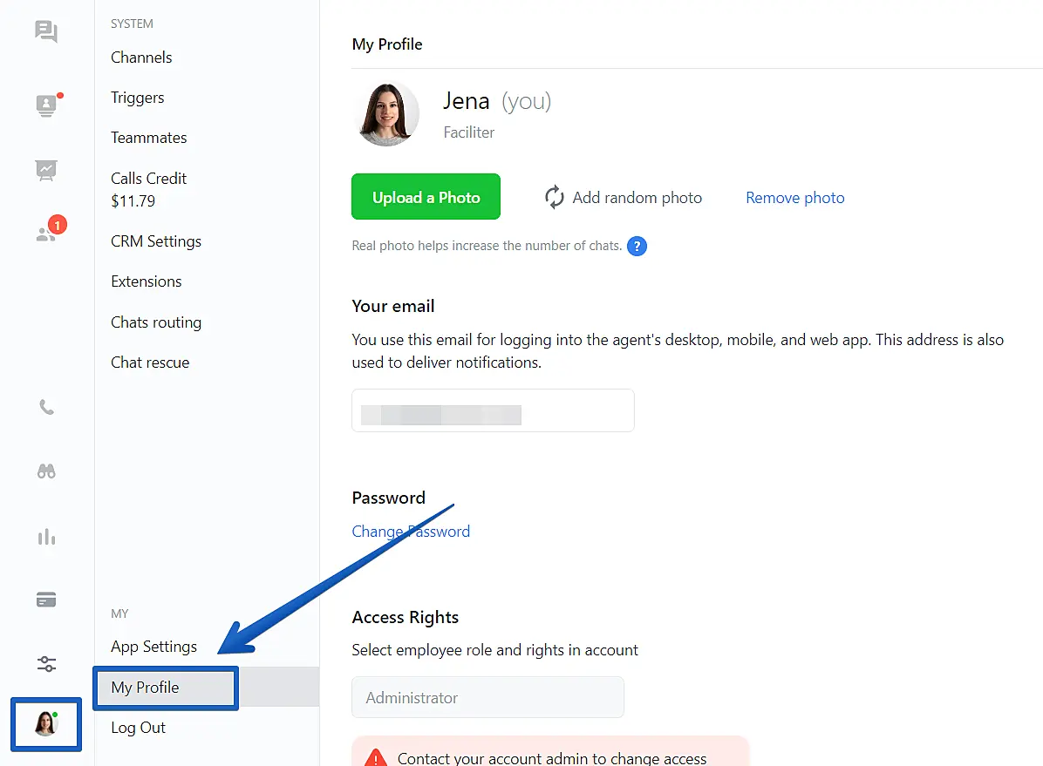The width and height of the screenshot is (1043, 766).
Task: Select Channels in the System menu
Action: tap(141, 58)
